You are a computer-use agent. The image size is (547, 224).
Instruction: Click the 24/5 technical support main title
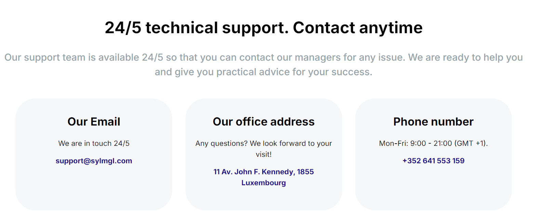264,28
